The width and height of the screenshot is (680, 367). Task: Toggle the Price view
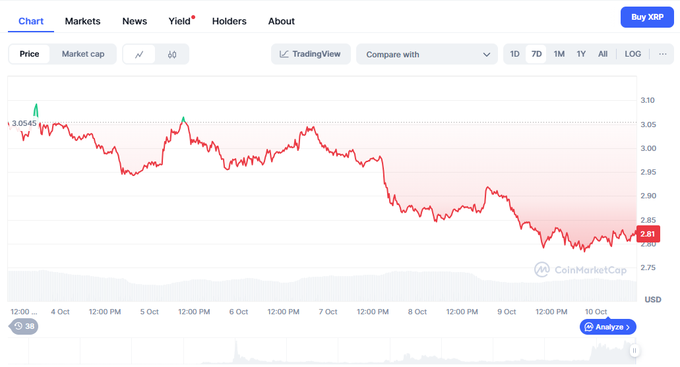(x=29, y=54)
